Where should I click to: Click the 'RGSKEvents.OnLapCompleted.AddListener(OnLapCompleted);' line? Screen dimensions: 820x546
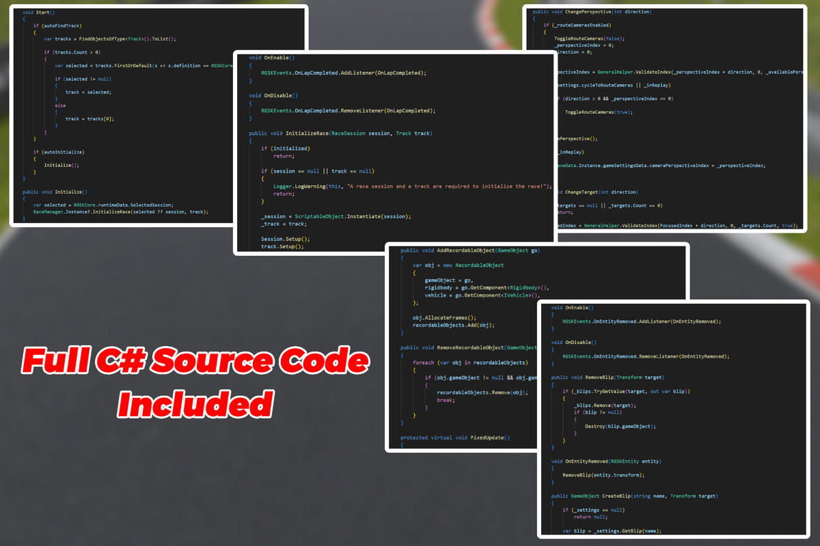click(344, 73)
